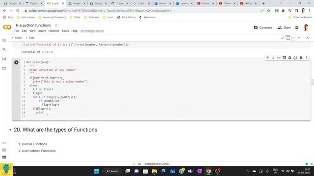Click the browser address bar URL
Screen dimensions: 314x176
[x=101, y=11]
